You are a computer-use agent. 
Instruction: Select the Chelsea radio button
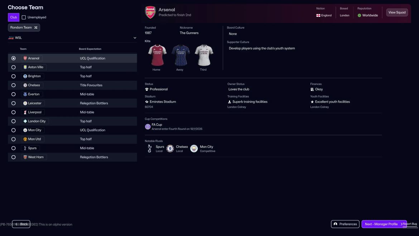(14, 85)
